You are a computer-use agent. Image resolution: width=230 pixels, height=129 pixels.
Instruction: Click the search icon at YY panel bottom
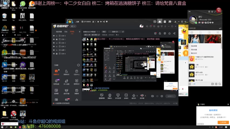(x=220, y=84)
